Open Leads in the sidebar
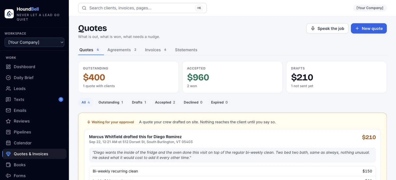The width and height of the screenshot is (396, 180). click(34, 88)
